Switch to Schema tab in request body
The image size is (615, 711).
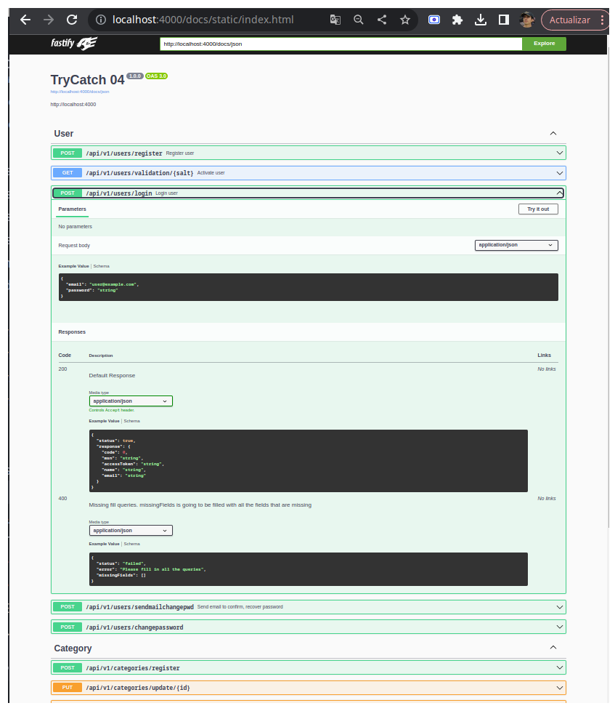click(101, 266)
